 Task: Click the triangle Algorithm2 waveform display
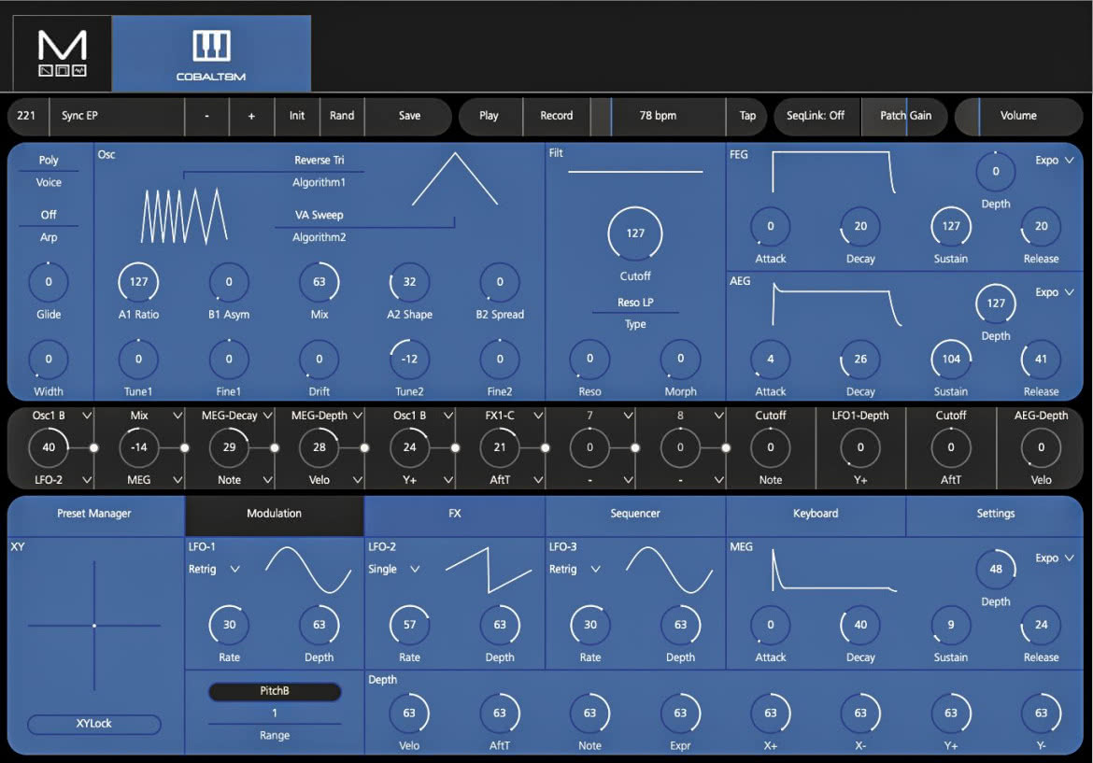coord(455,179)
